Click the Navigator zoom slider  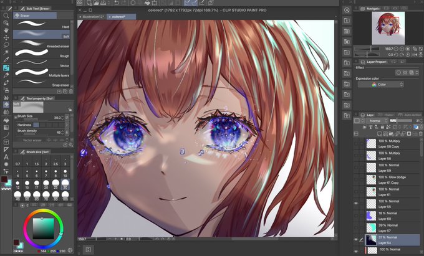tap(368, 49)
